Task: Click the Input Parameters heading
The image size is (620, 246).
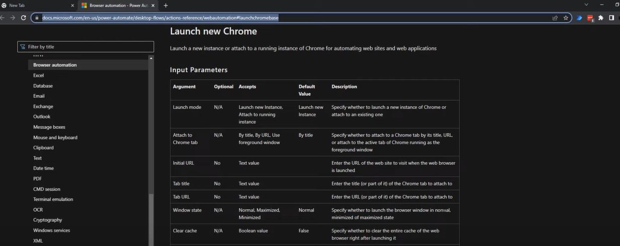Action: (199, 70)
